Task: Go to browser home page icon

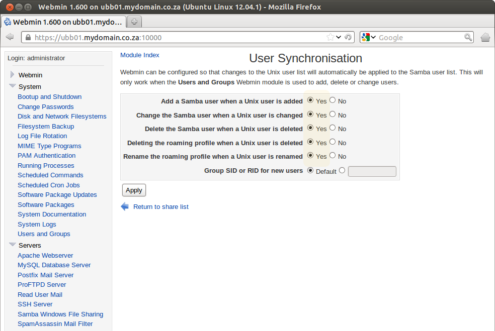Action: click(x=485, y=37)
